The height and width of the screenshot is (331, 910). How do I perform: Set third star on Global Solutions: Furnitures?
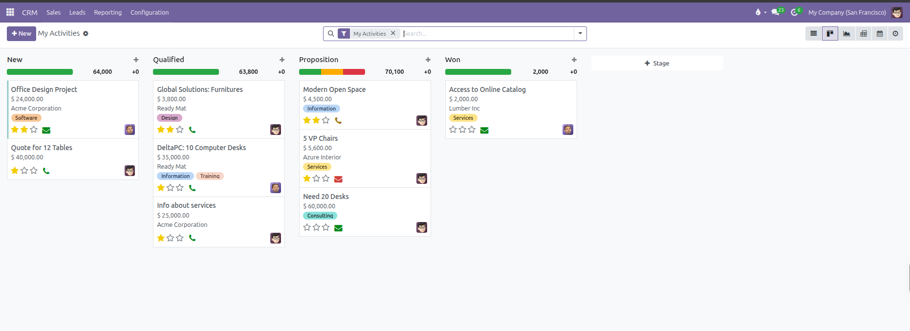180,130
